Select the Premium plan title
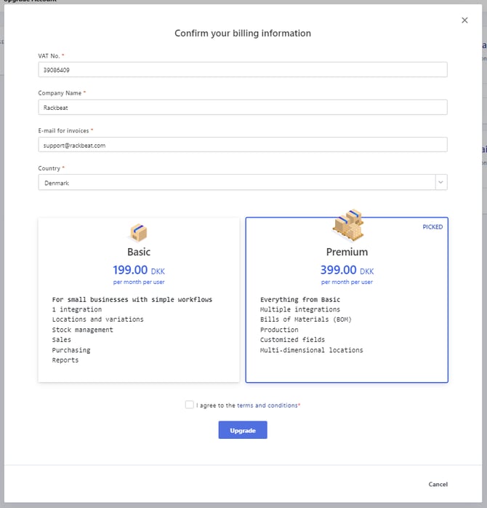This screenshot has width=487, height=508. 347,252
